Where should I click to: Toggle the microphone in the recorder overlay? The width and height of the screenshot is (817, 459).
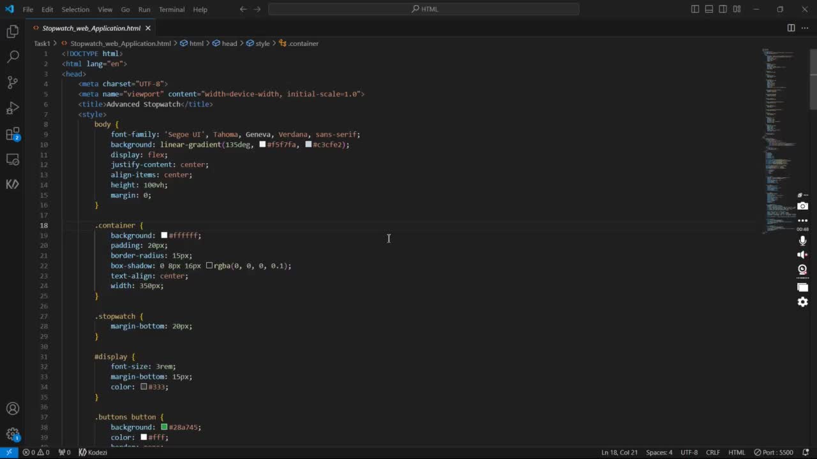click(802, 240)
